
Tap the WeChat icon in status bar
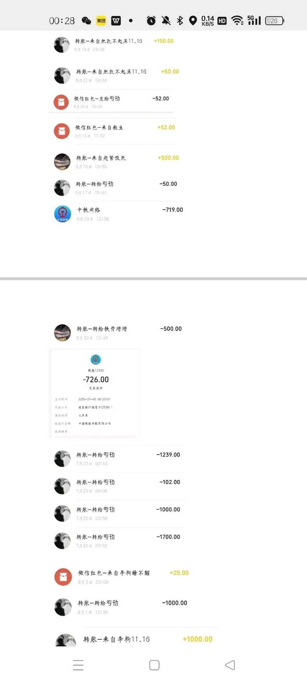[86, 21]
